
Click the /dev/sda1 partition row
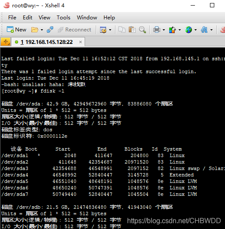tap(93, 155)
